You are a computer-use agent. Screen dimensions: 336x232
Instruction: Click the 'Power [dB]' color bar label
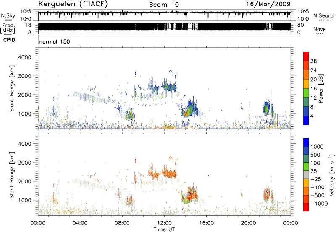pos(320,88)
